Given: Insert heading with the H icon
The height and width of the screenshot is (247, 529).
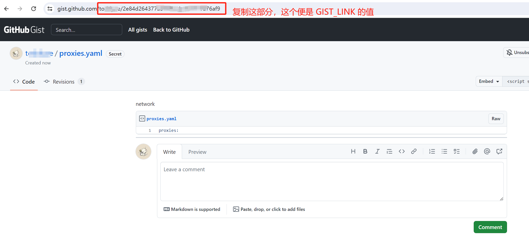Looking at the screenshot, I should pyautogui.click(x=353, y=151).
